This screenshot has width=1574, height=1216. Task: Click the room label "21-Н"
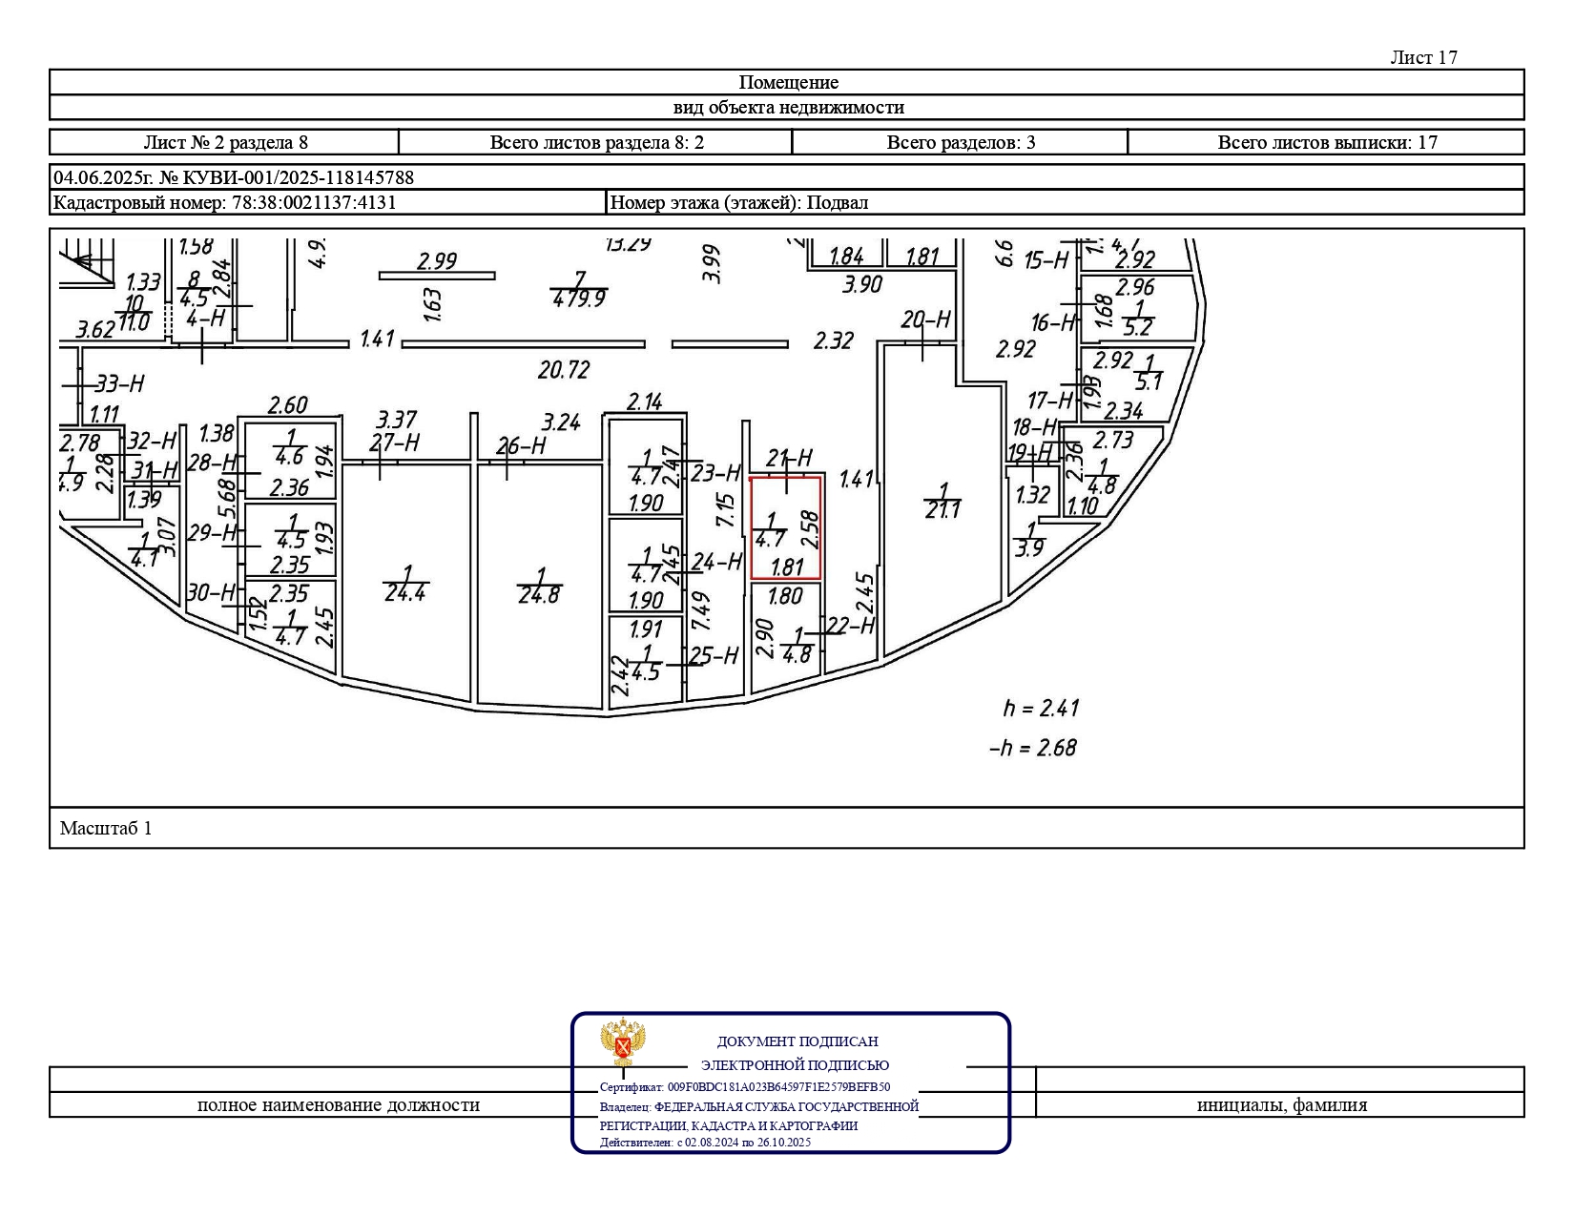pos(789,458)
